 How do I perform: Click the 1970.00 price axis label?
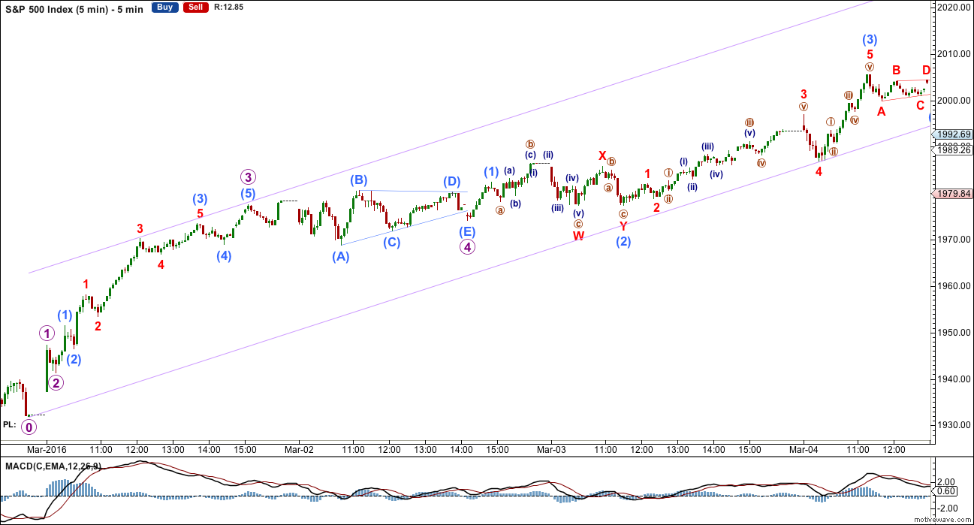[x=954, y=240]
